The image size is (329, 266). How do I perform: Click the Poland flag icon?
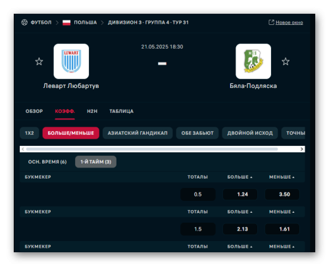point(66,22)
